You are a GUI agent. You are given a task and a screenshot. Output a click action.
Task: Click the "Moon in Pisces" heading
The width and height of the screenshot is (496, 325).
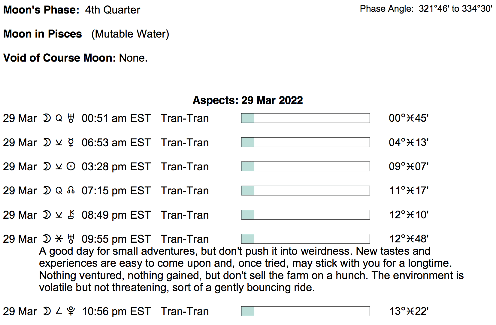[43, 34]
